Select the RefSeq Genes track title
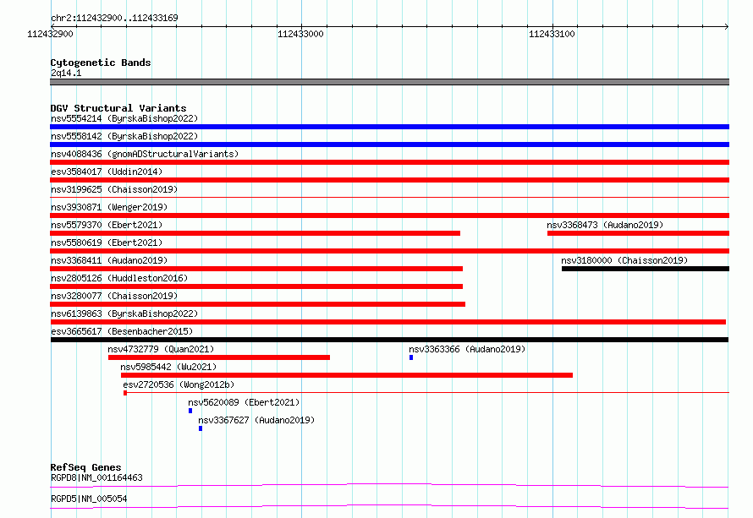This screenshot has height=518, width=753. (x=86, y=467)
